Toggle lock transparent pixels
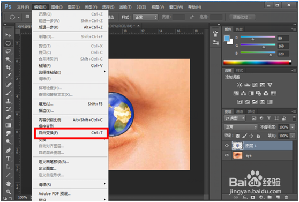This screenshot has height=202, width=299. point(237,136)
